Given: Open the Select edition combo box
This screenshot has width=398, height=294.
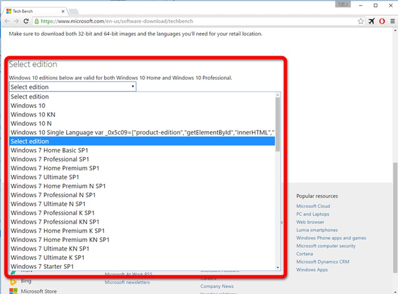Looking at the screenshot, I should click(72, 87).
